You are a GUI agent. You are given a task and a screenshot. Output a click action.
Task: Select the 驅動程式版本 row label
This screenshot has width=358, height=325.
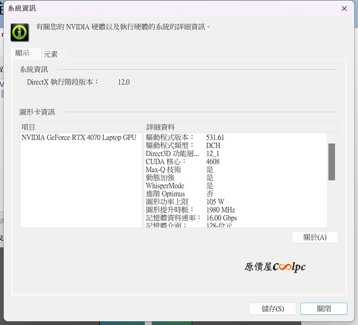click(x=170, y=137)
